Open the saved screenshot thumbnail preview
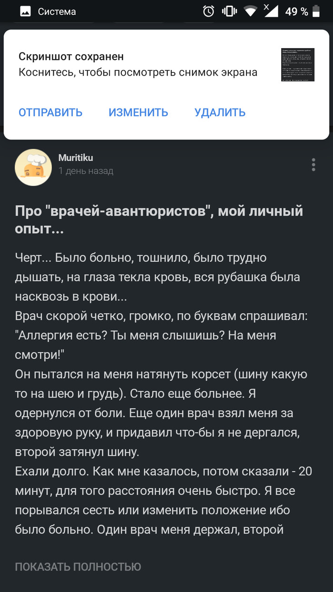 (297, 65)
